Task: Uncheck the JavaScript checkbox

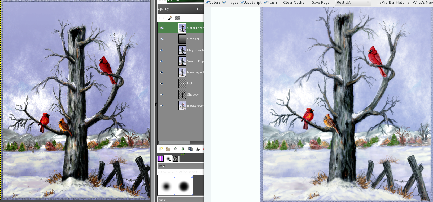Action: pyautogui.click(x=242, y=2)
